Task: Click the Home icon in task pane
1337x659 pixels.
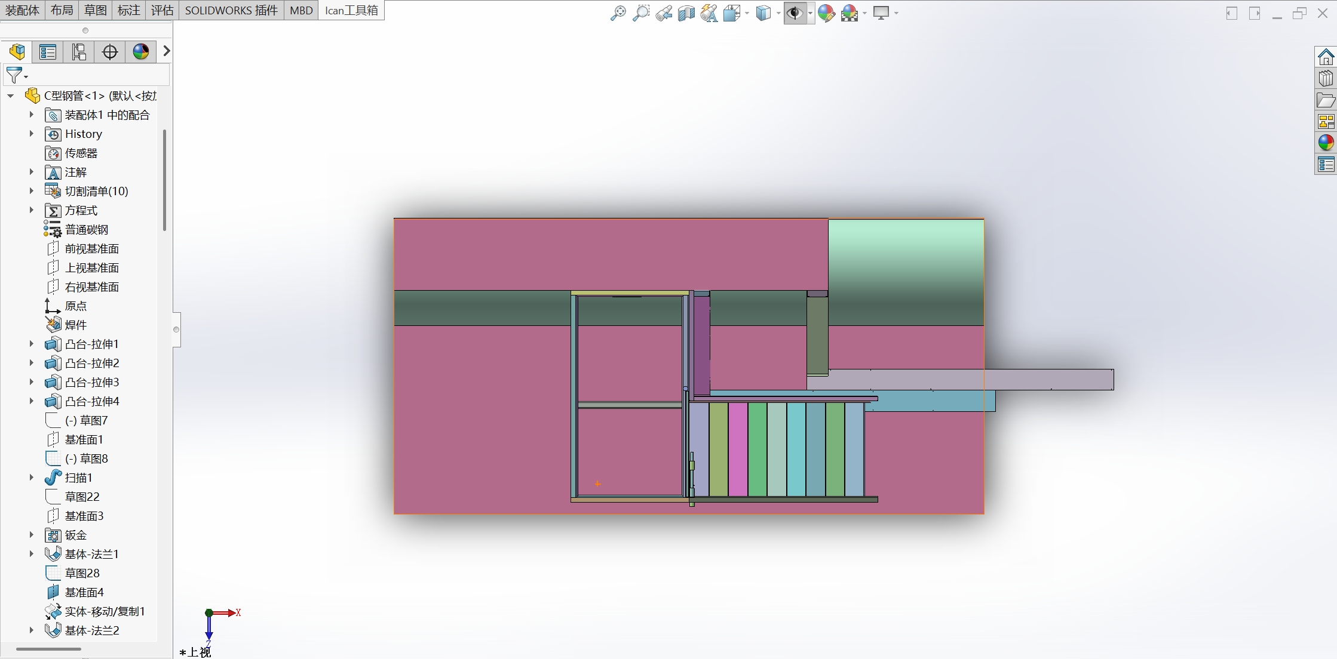Action: click(1326, 57)
